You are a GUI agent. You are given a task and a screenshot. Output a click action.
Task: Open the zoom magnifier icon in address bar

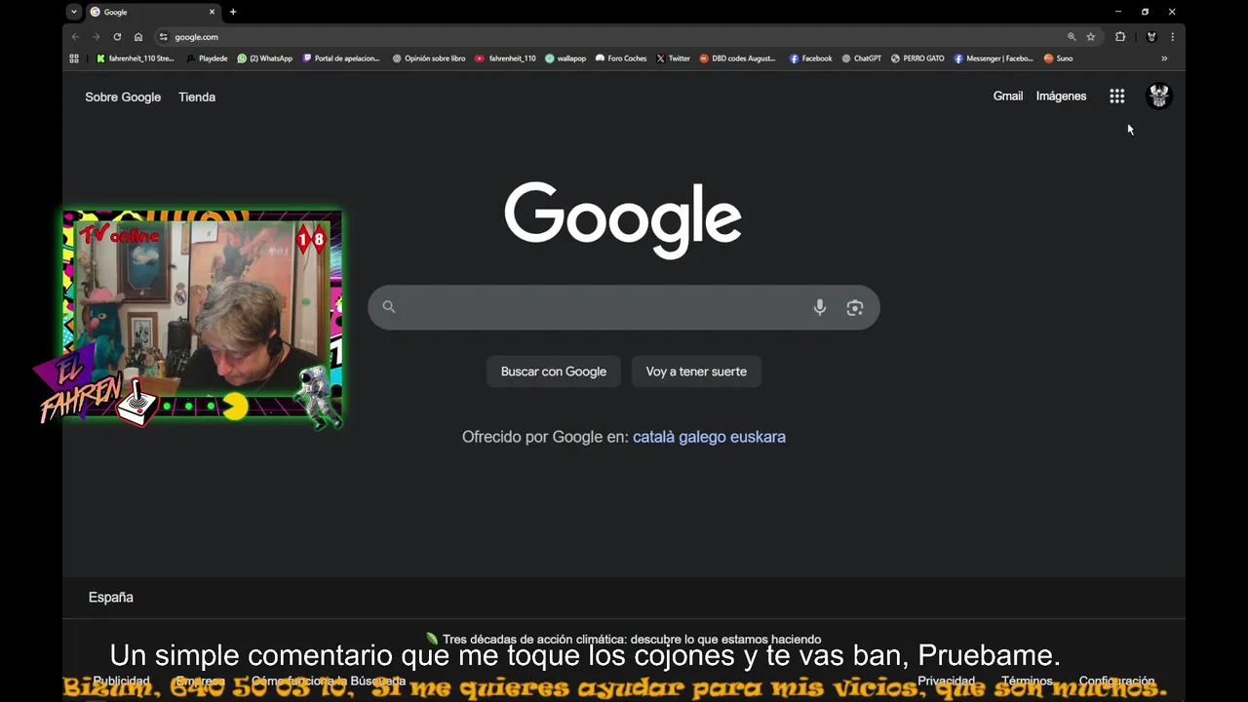click(x=1072, y=37)
